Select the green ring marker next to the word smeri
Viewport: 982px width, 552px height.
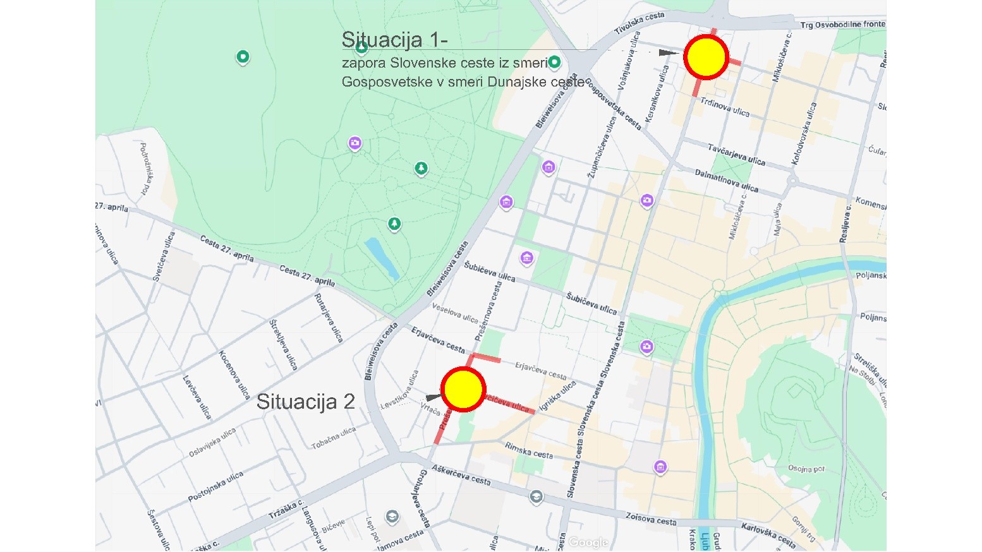(x=554, y=62)
